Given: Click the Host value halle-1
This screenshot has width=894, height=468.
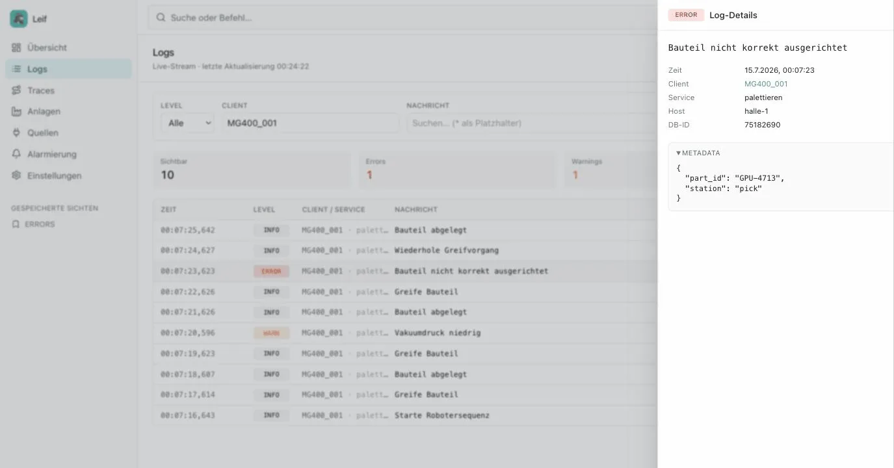Looking at the screenshot, I should click(756, 111).
